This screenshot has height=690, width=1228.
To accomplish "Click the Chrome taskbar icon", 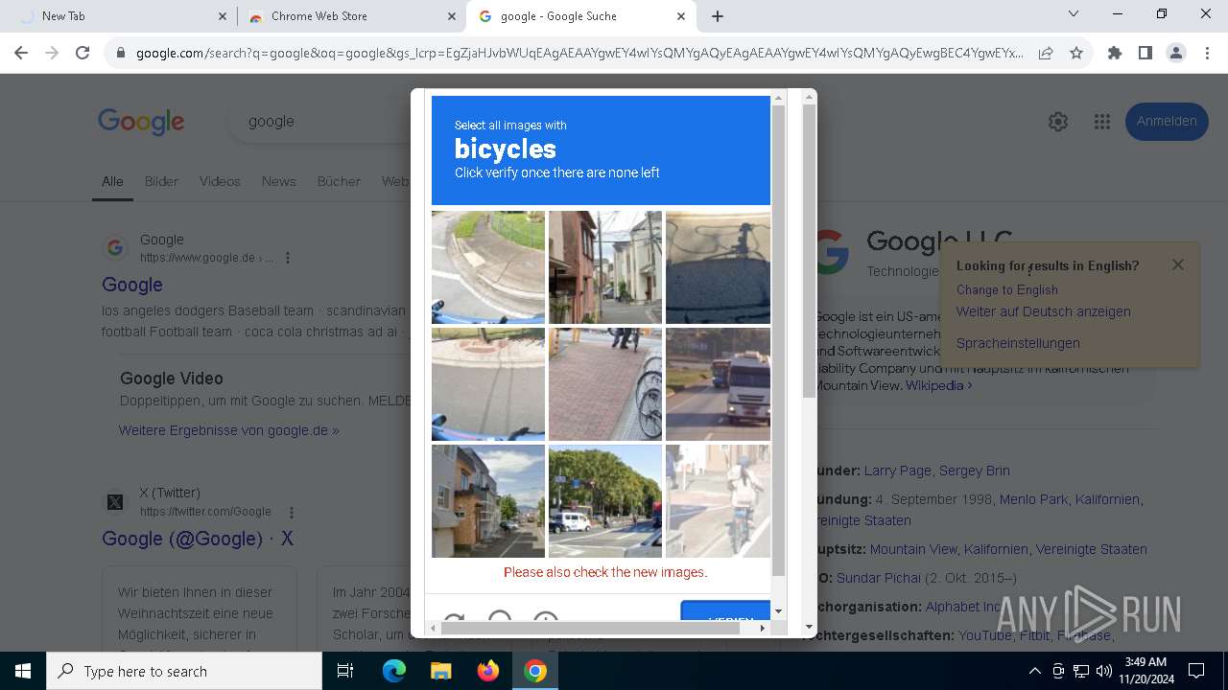I will 535,671.
